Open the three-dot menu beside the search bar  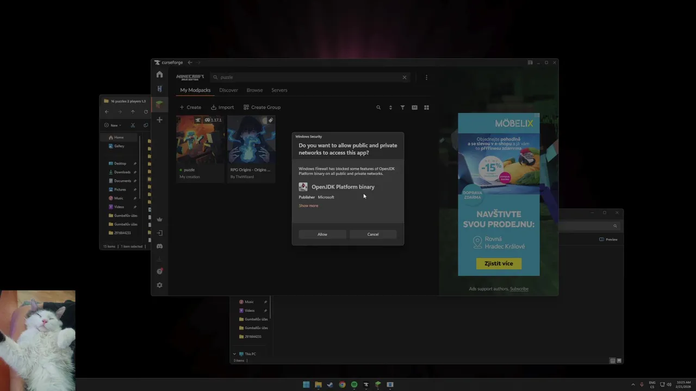click(x=426, y=77)
